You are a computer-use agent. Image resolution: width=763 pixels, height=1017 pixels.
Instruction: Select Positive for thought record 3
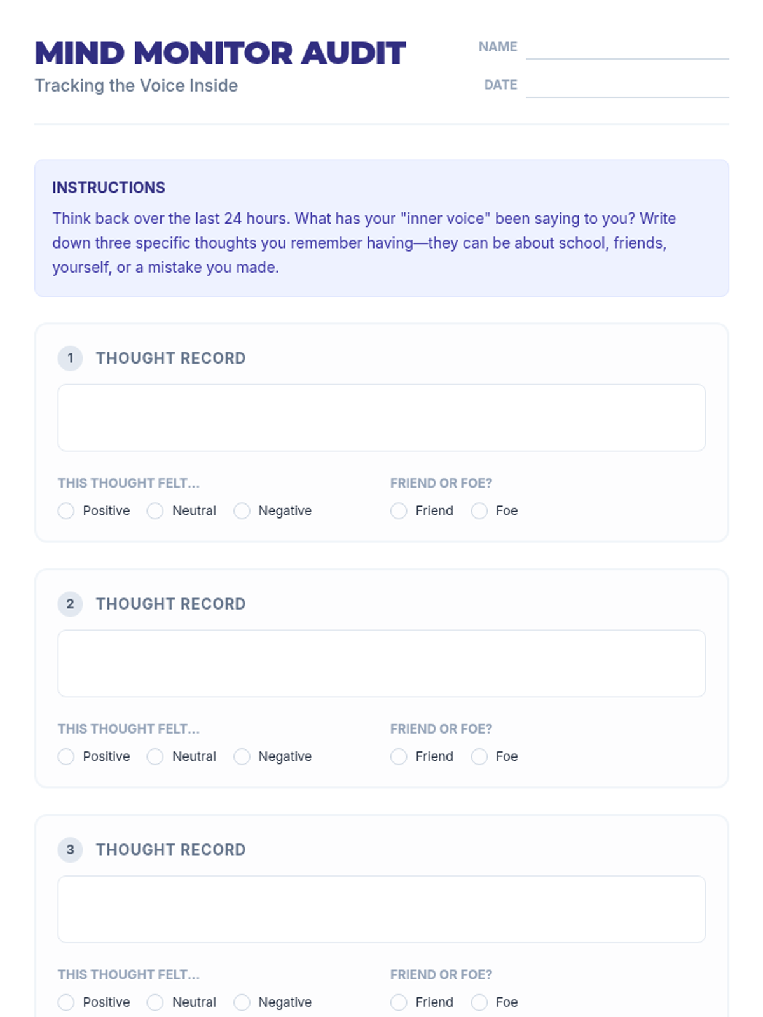click(66, 1002)
